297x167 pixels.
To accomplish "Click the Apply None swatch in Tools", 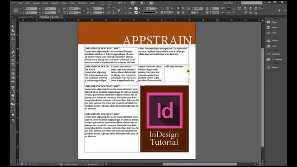I will pos(13,115).
